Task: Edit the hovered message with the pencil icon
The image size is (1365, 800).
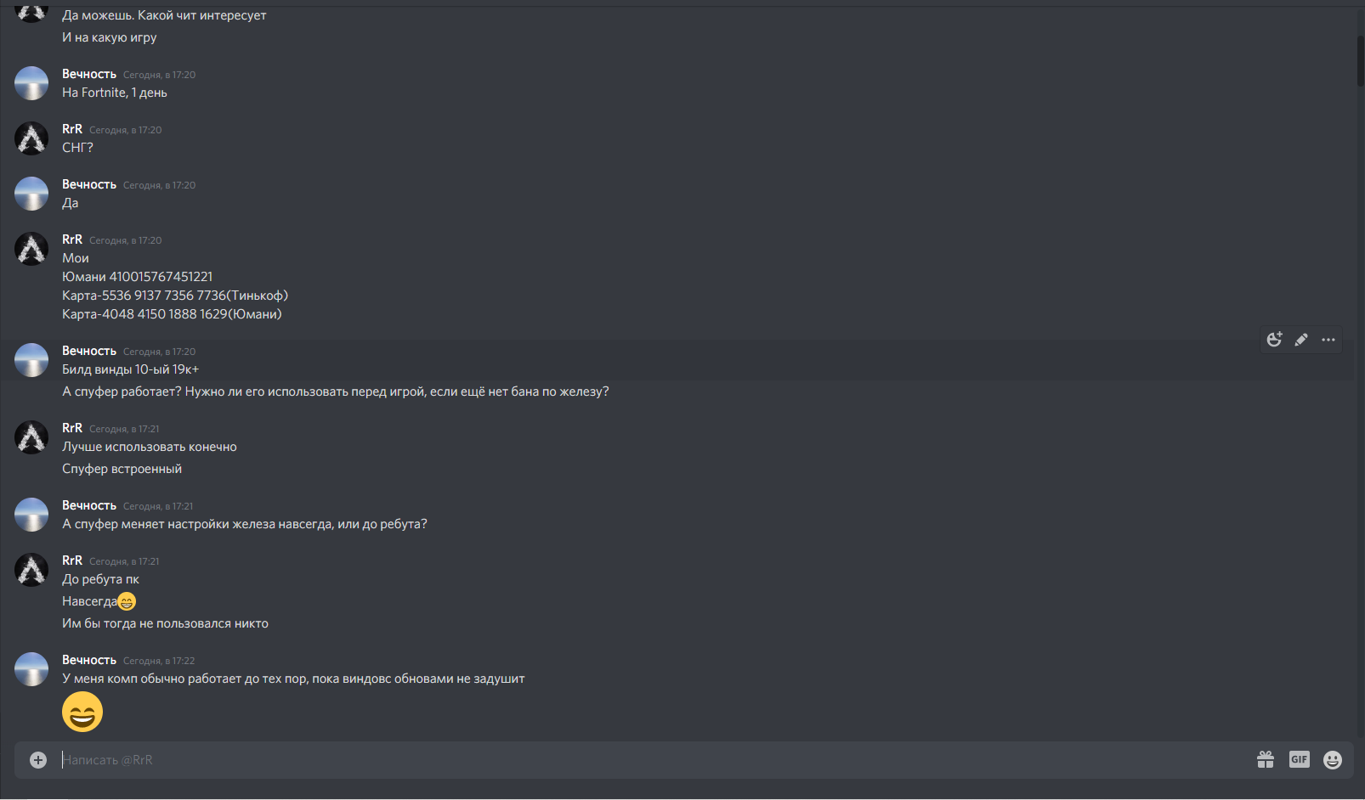Action: pos(1301,340)
